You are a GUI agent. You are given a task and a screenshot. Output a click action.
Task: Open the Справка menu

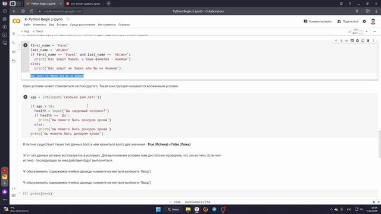pyautogui.click(x=124, y=25)
